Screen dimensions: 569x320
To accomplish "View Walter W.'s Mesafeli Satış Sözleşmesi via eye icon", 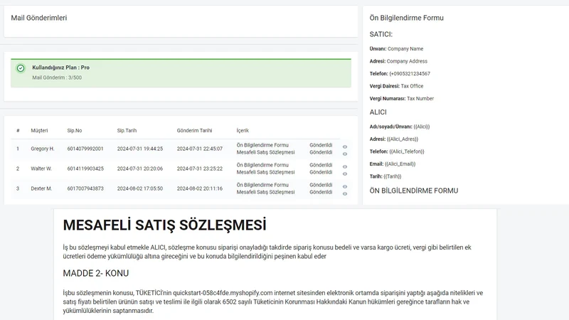I will pyautogui.click(x=345, y=174).
